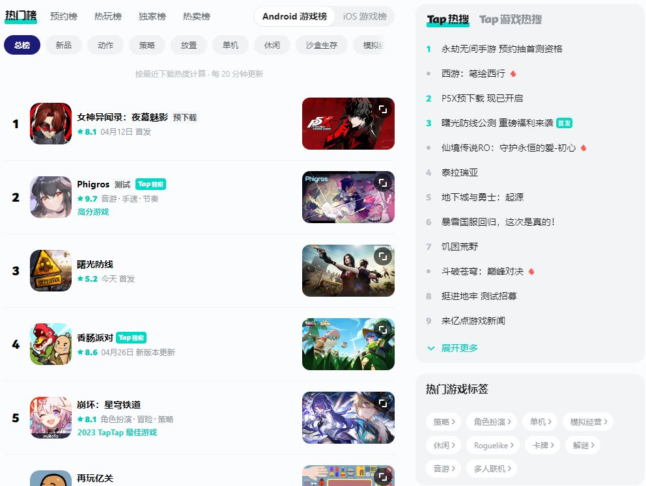
Task: Select the 总榜 filter chip
Action: (x=22, y=46)
